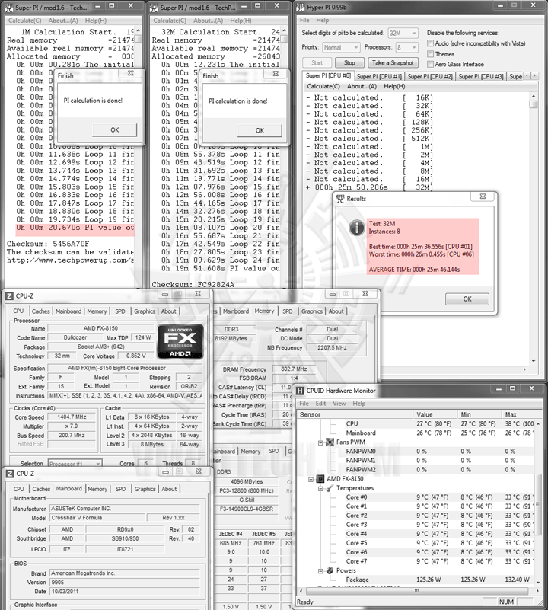Click the CPUID Hardware Monitor H icon
The image size is (548, 610).
point(300,391)
